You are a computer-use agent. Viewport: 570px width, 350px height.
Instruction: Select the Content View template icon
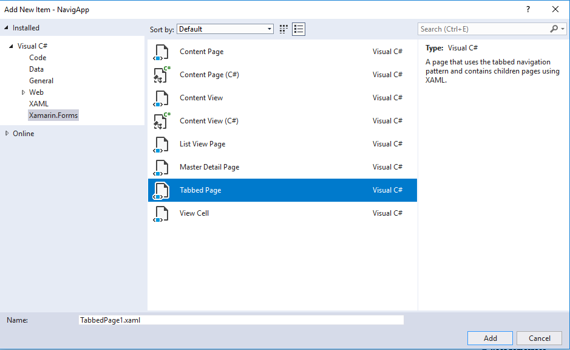pos(161,98)
